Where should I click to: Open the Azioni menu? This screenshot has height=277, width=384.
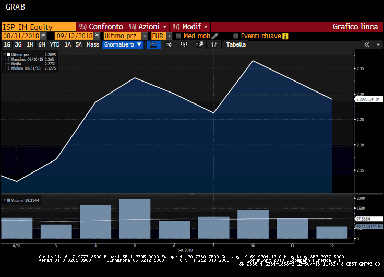[148, 27]
